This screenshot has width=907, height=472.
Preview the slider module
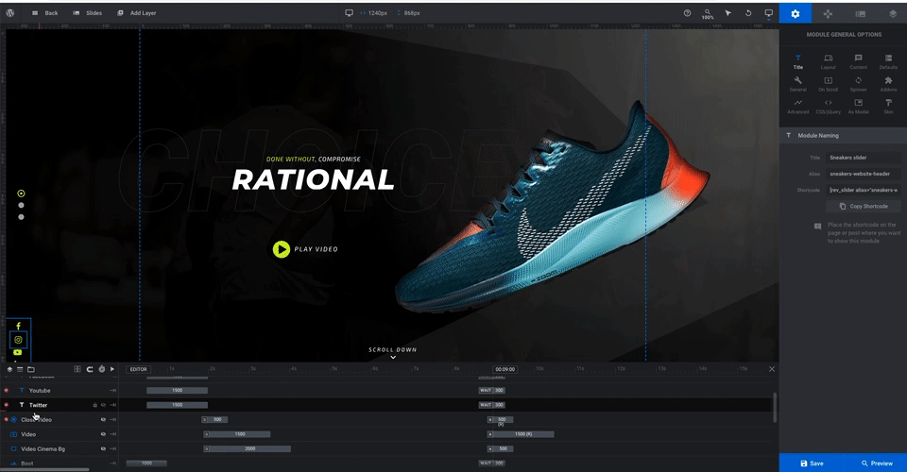click(876, 463)
